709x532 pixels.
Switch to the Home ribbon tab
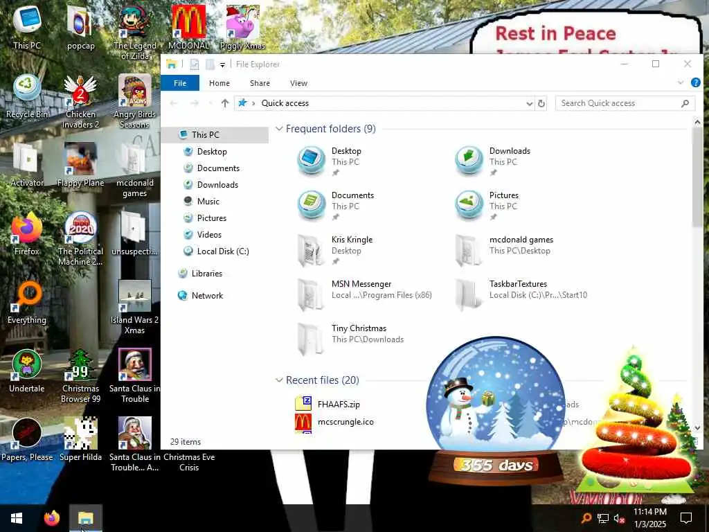tap(219, 83)
